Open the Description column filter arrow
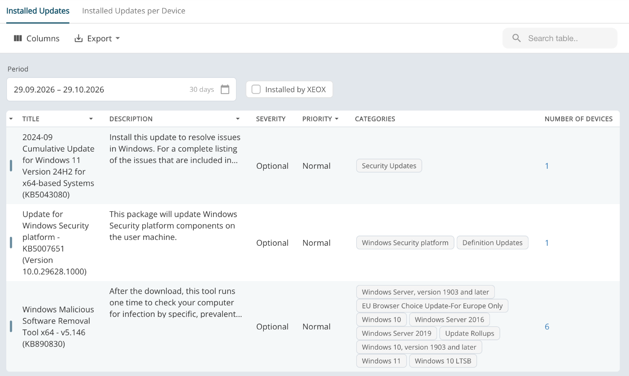629x376 pixels. [x=238, y=119]
